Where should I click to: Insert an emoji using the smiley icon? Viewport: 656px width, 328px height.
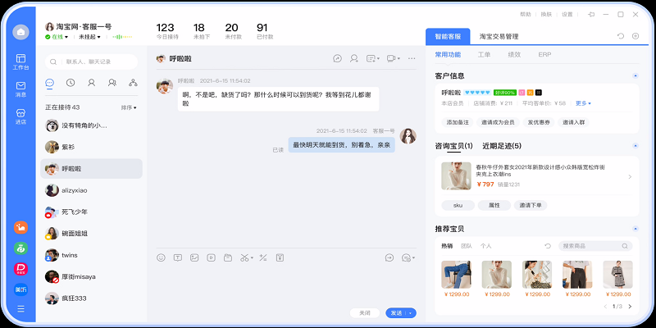pos(161,257)
